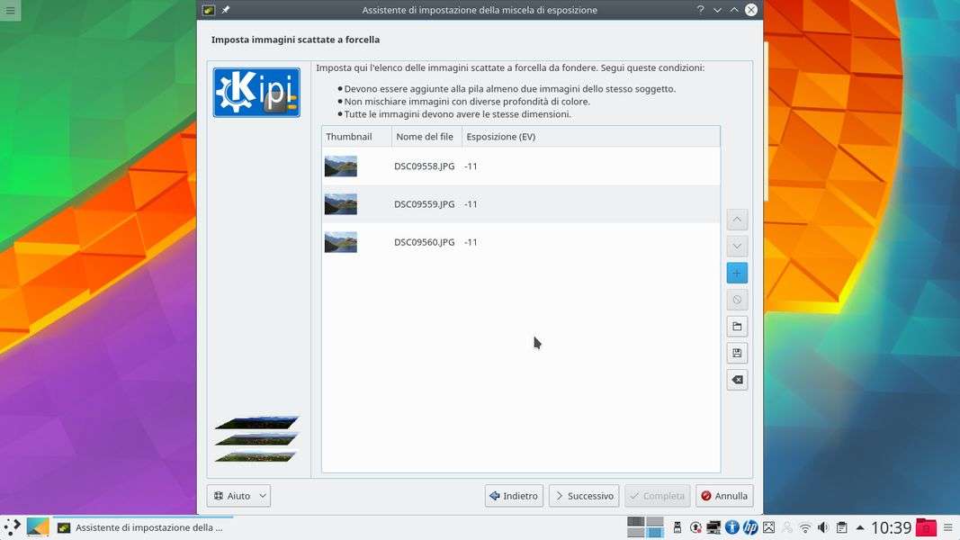960x540 pixels.
Task: Click the display configuration tray icon
Action: click(x=713, y=527)
